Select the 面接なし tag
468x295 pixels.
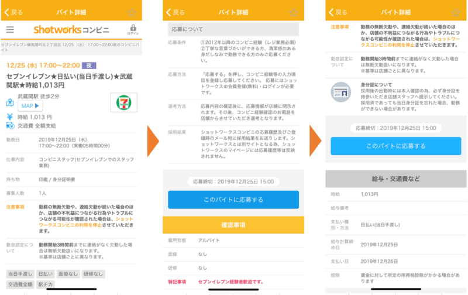click(x=68, y=274)
